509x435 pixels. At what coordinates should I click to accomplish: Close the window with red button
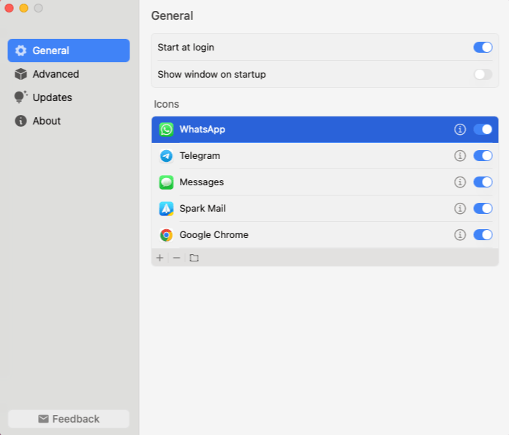tap(9, 8)
